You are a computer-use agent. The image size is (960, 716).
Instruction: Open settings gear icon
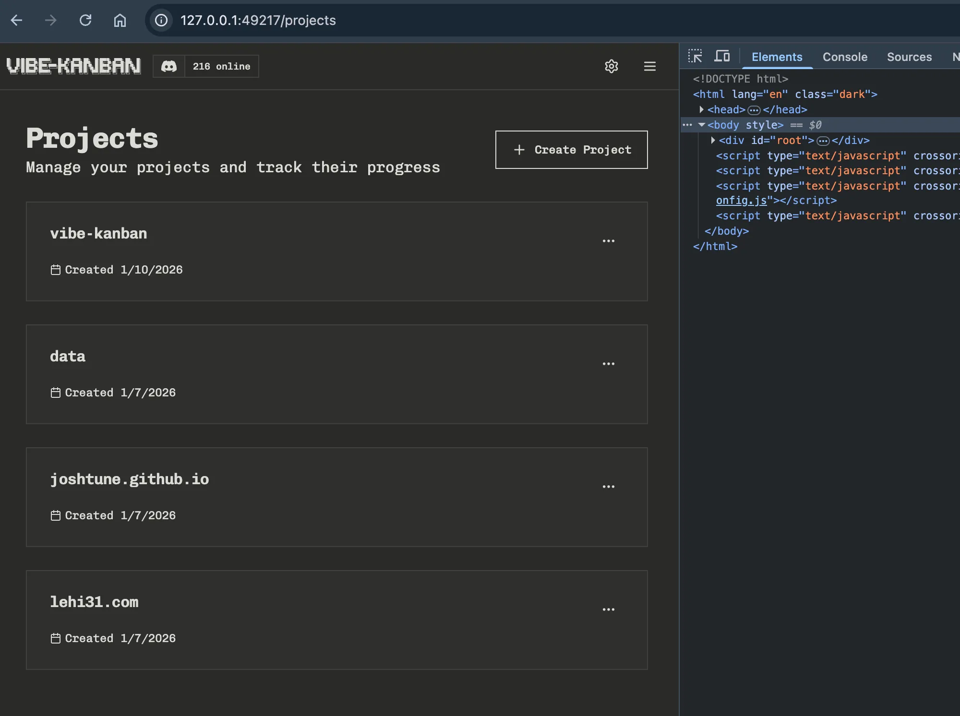tap(611, 66)
